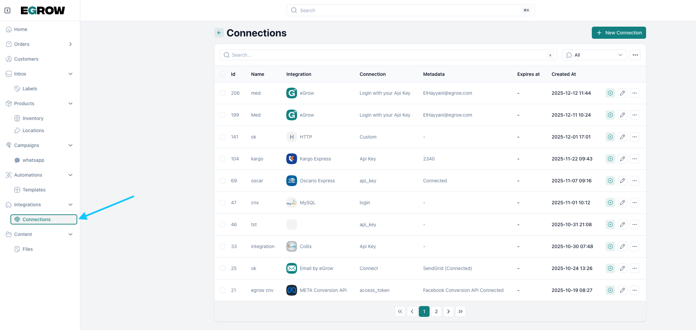The width and height of the screenshot is (696, 330).
Task: Select the oscar row checkbox
Action: tap(223, 181)
